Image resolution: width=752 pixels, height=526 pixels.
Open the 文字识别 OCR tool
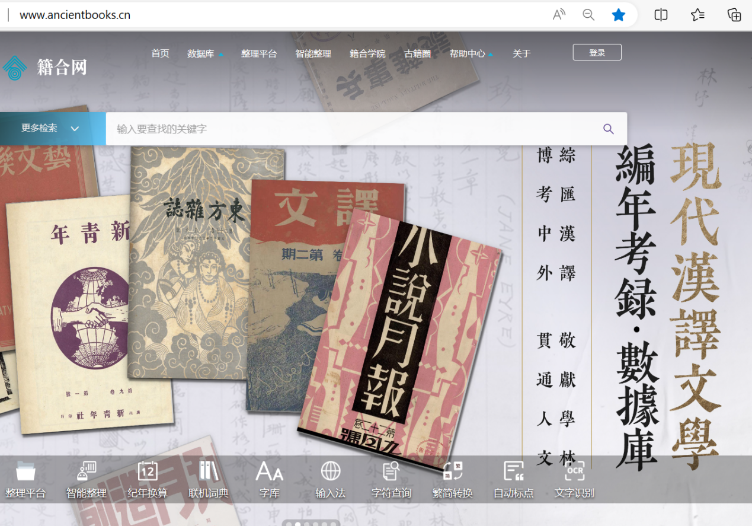pos(574,480)
